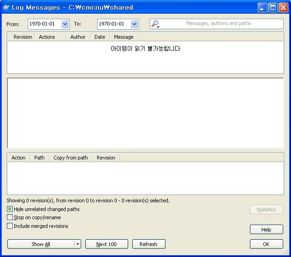Screen dimensions: 291x257
Task: Click the Actions column header
Action: (x=50, y=37)
